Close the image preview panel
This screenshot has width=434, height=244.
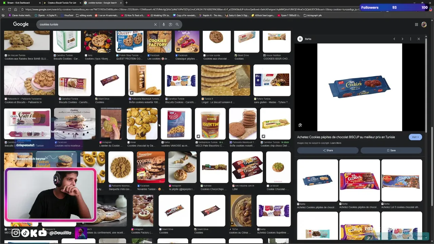tap(418, 39)
